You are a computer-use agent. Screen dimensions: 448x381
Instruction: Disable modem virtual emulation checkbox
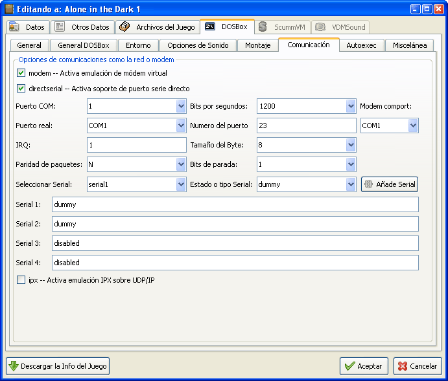pyautogui.click(x=21, y=73)
